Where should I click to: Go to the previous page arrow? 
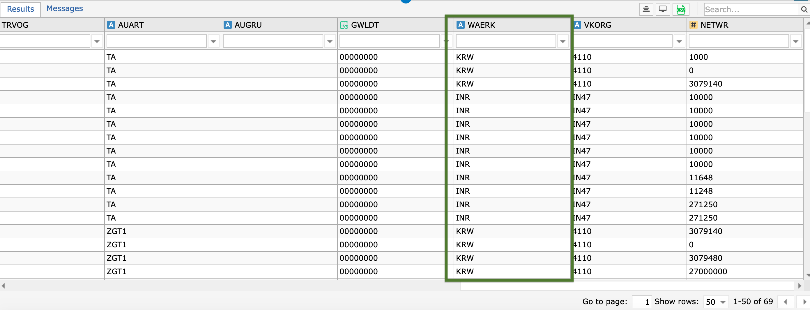point(786,302)
